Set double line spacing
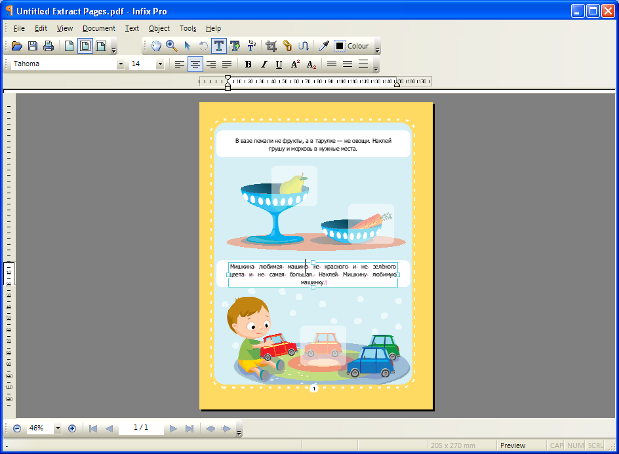 point(363,64)
